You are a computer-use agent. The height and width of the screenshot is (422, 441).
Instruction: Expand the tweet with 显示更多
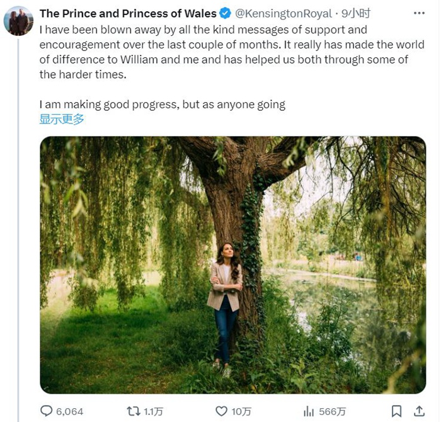coord(62,119)
